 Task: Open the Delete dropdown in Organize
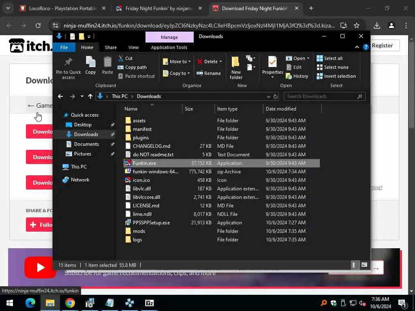click(210, 62)
